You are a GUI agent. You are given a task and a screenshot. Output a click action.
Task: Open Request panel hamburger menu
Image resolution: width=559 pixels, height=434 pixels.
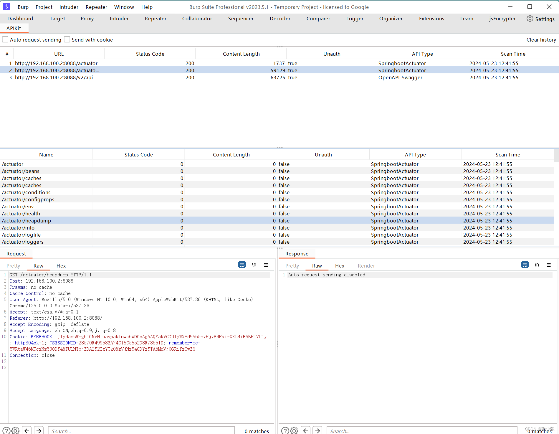point(266,265)
